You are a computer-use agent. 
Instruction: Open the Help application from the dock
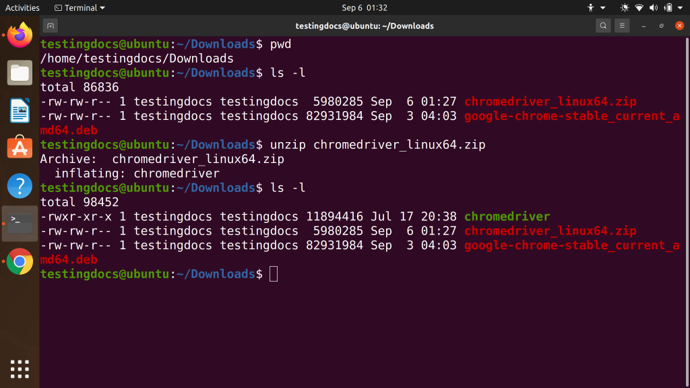20,186
